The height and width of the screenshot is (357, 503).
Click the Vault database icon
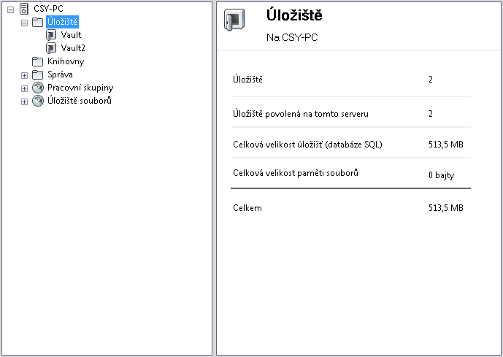click(x=51, y=35)
